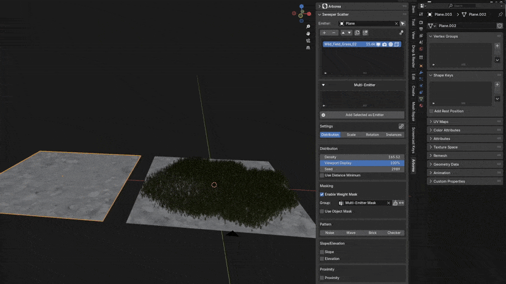Click bounding box icon on Wild_Field_Grass_02

tap(397, 44)
